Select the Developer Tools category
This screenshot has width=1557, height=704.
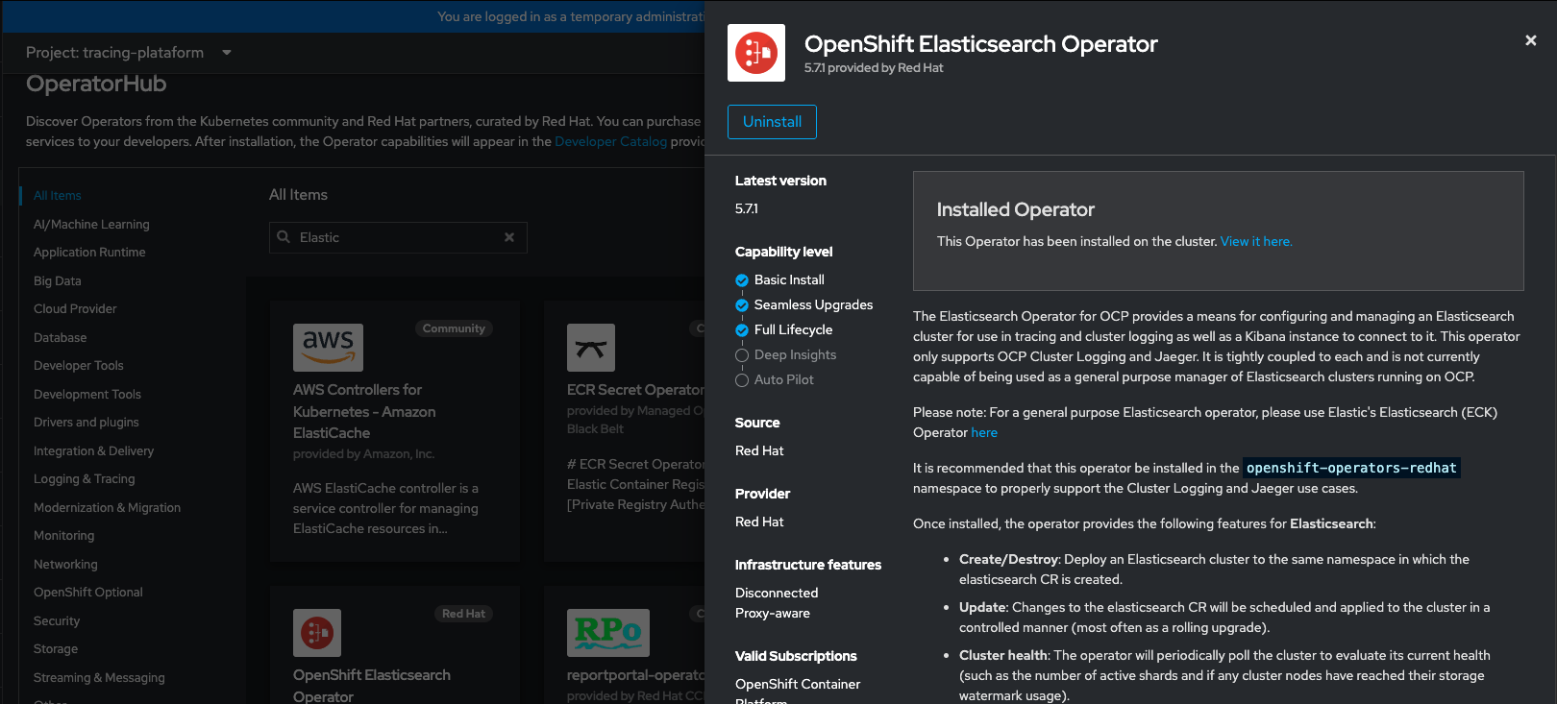click(x=79, y=366)
